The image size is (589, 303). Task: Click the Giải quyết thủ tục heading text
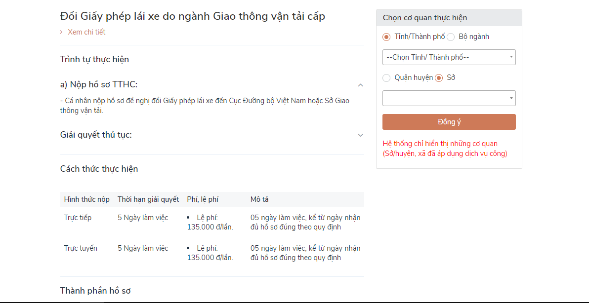click(x=96, y=135)
